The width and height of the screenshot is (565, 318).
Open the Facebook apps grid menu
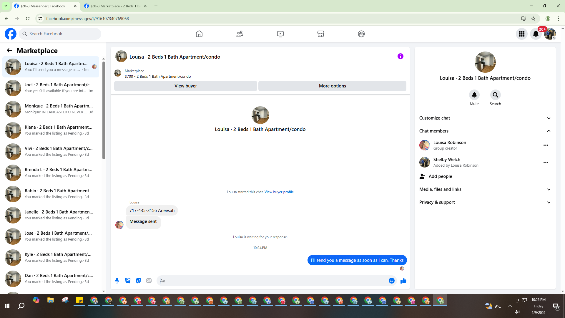coord(521,34)
